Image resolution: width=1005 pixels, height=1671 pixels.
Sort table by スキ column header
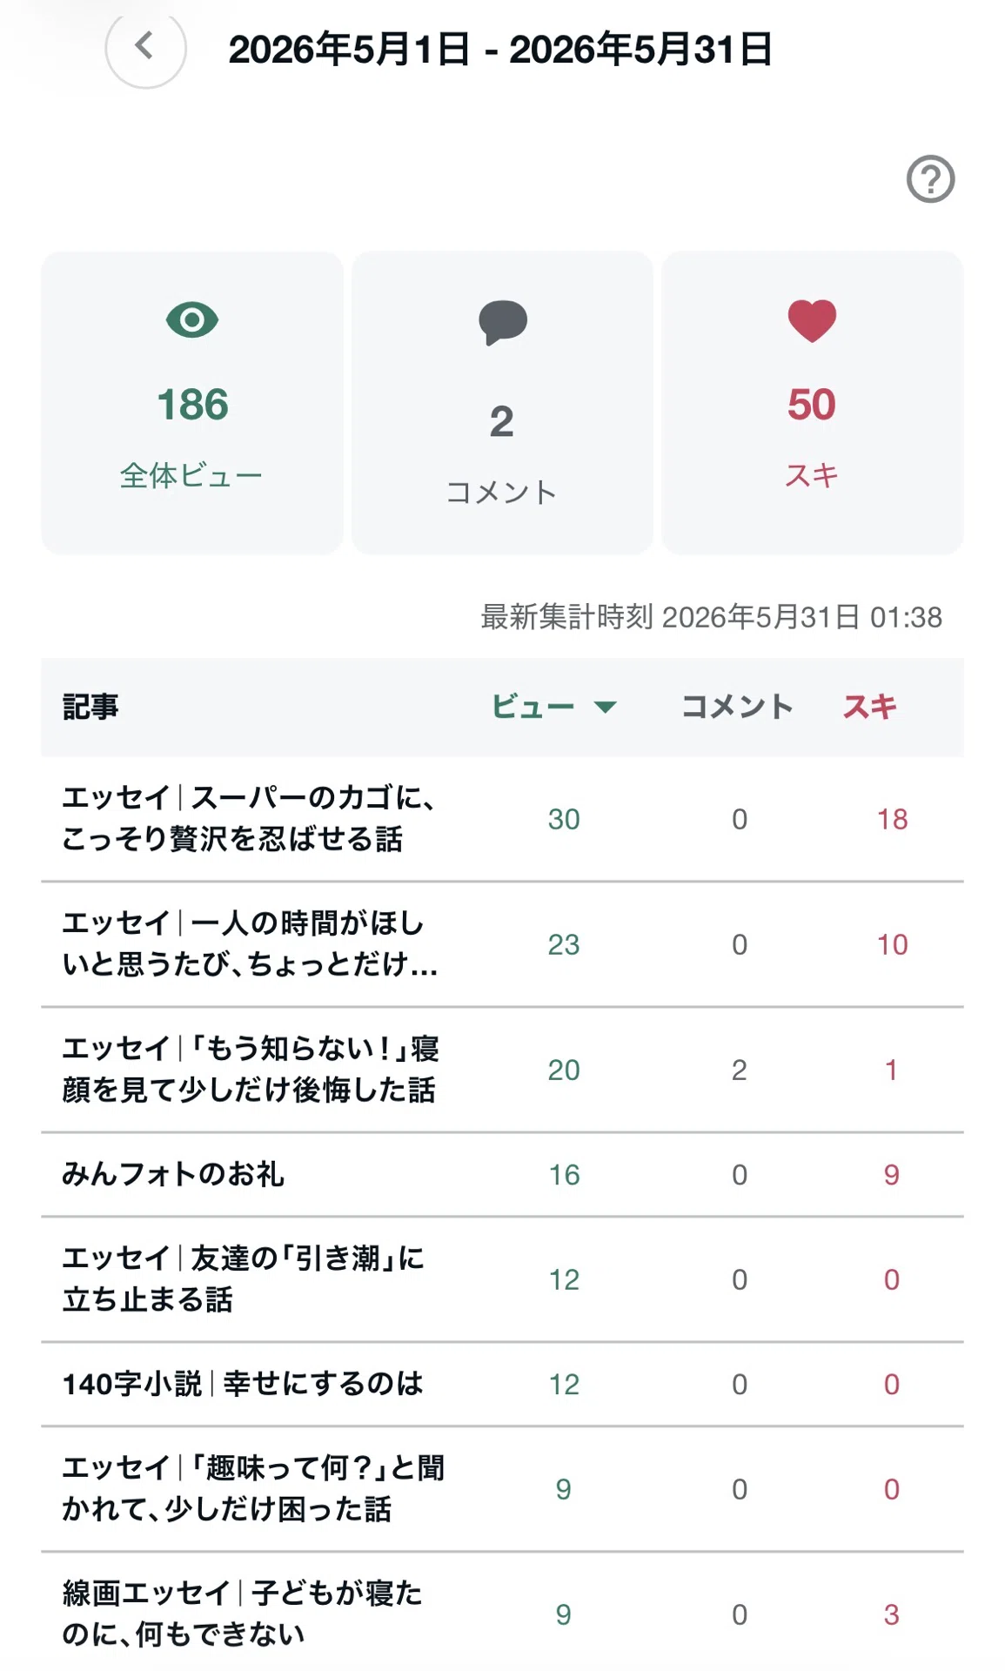[868, 707]
